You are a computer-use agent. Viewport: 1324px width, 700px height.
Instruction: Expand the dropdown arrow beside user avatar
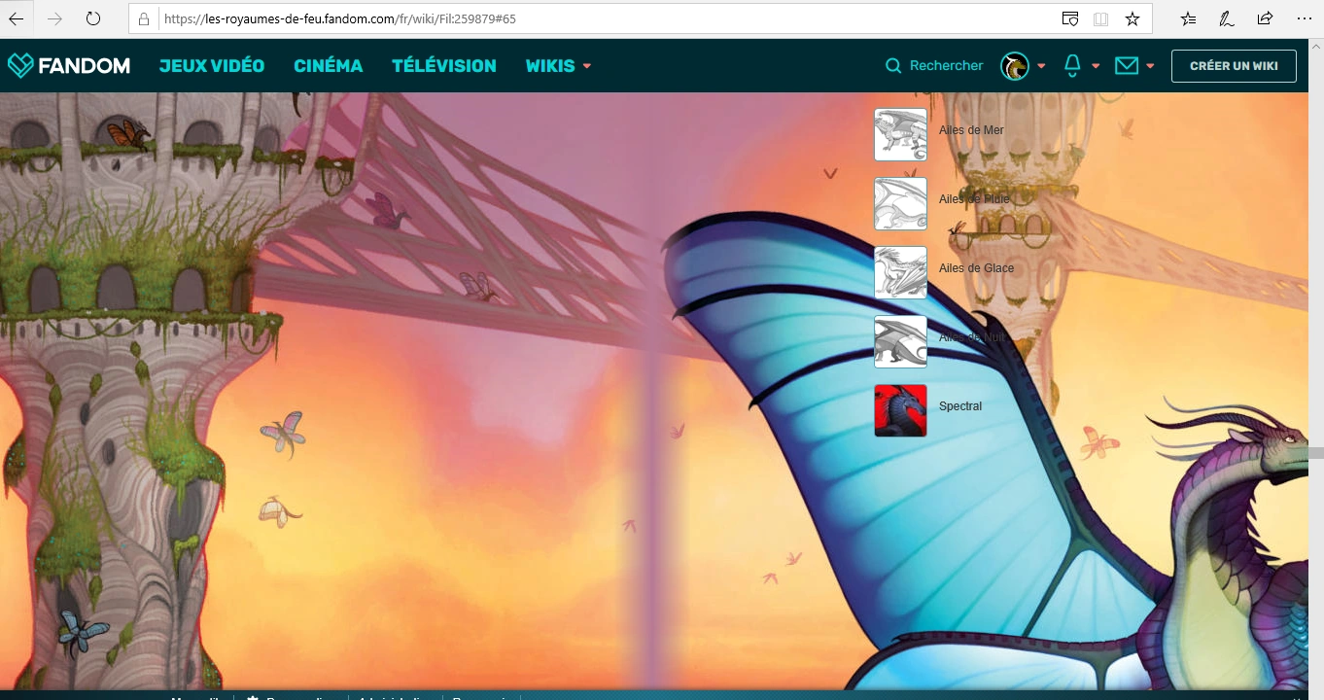coord(1041,66)
